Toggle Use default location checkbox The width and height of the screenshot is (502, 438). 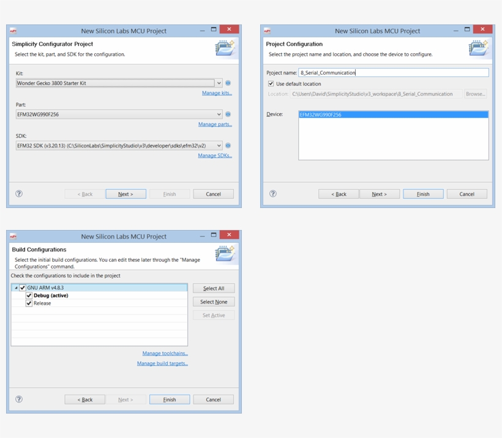pos(271,84)
